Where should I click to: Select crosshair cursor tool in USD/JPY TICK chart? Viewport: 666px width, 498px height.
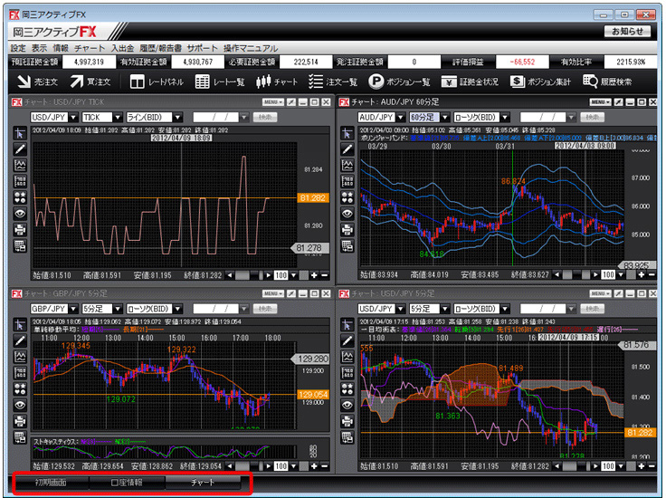(x=20, y=133)
